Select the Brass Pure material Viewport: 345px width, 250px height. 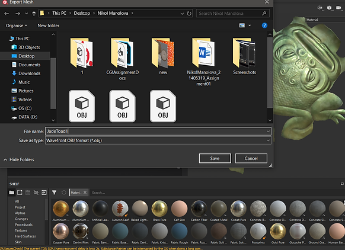[159, 211]
